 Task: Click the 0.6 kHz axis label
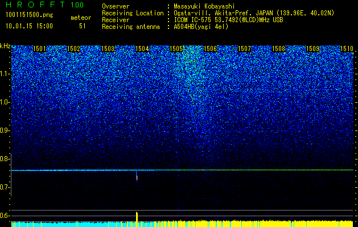[5, 216]
